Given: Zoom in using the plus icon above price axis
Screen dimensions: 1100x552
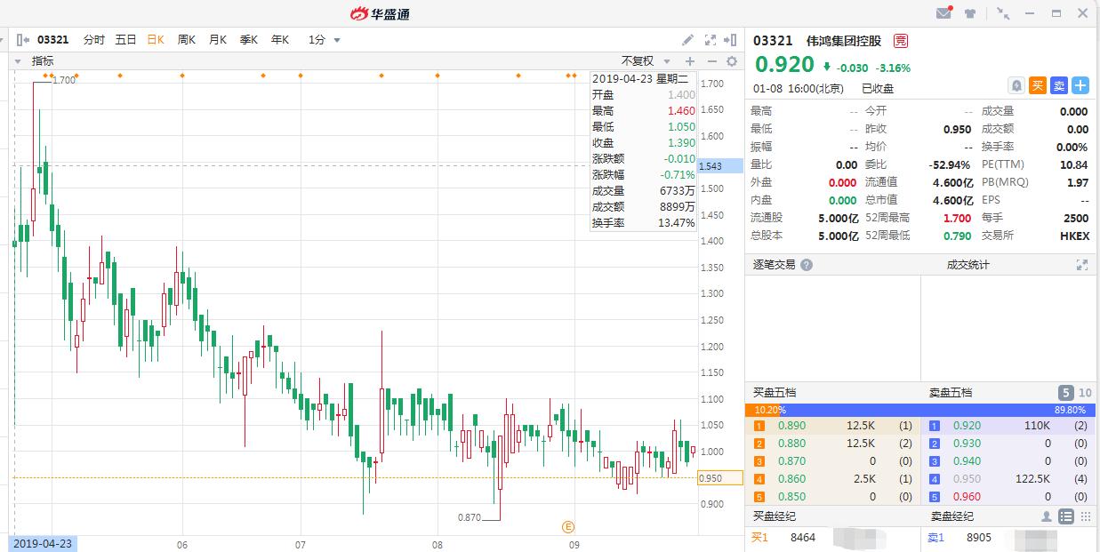Looking at the screenshot, I should [x=690, y=60].
